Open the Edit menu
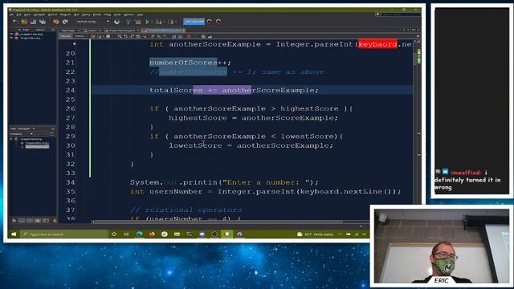 [x=19, y=14]
